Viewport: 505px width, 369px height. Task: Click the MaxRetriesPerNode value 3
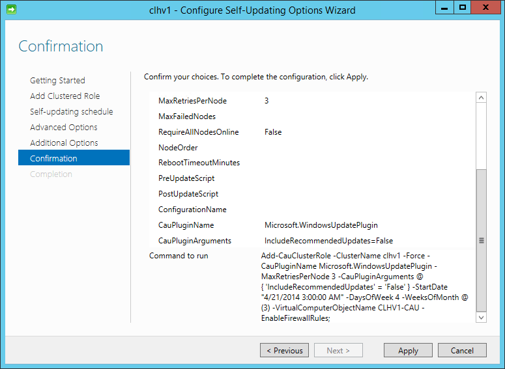pos(267,101)
